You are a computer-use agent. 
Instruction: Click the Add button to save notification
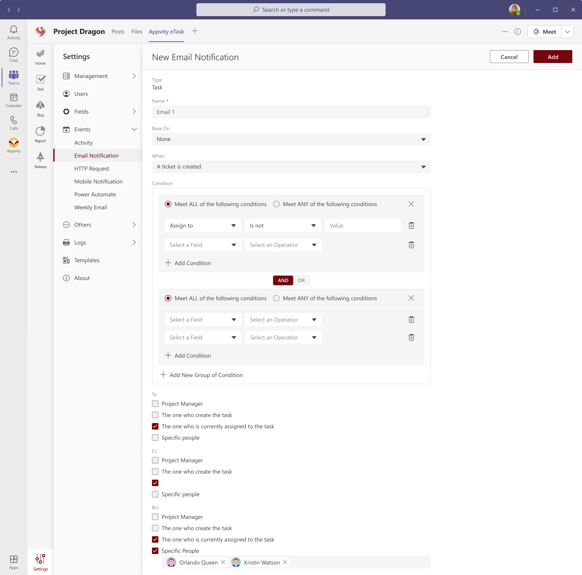pos(552,57)
